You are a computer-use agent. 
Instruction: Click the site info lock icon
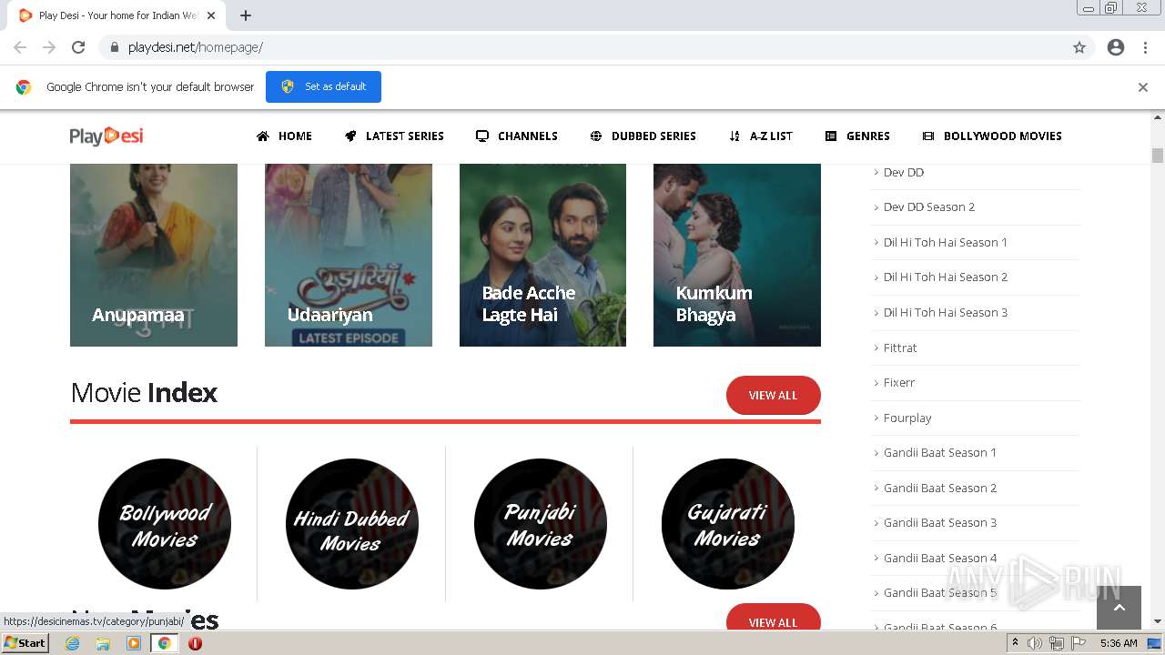click(115, 47)
